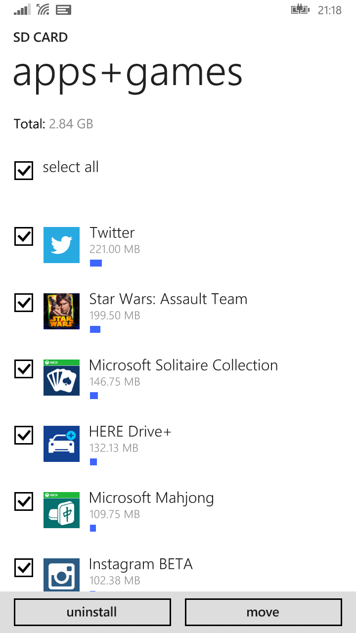This screenshot has height=633, width=356.
Task: Uncheck the Twitter checkbox
Action: tap(24, 236)
